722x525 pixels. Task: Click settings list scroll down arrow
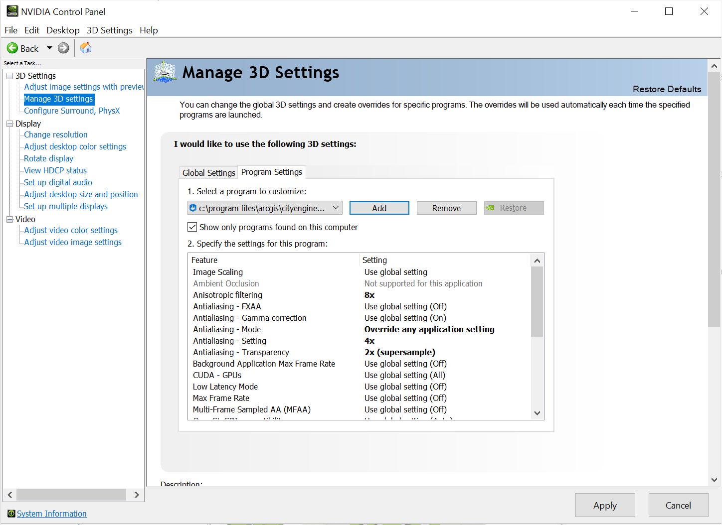537,413
